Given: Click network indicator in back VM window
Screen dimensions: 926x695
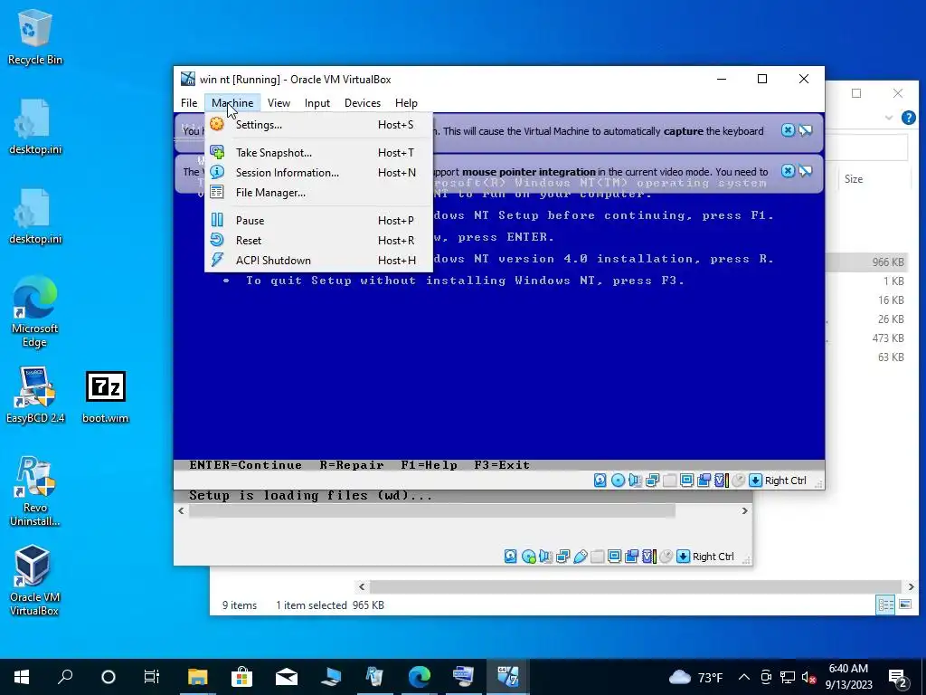Looking at the screenshot, I should coord(562,557).
